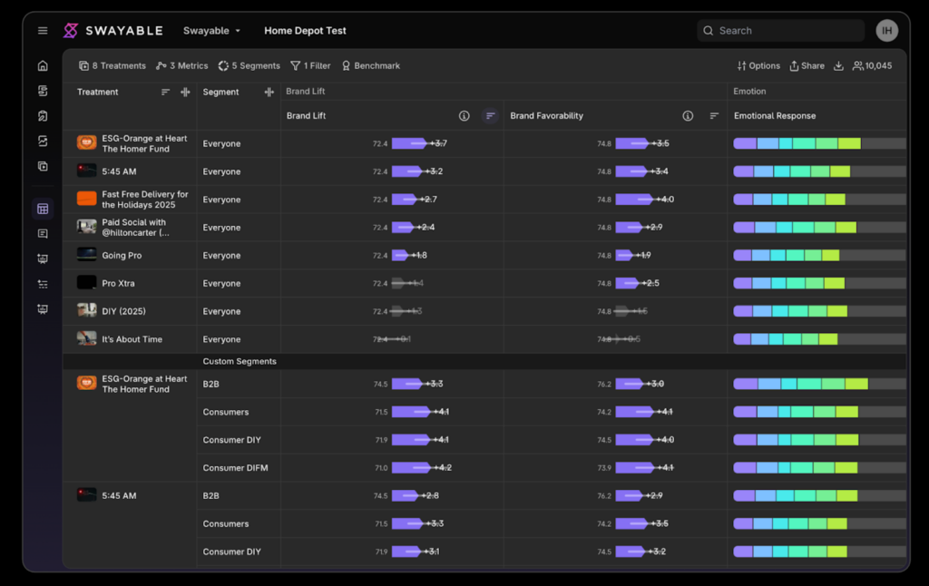
Task: Click the home icon in sidebar
Action: [x=43, y=66]
